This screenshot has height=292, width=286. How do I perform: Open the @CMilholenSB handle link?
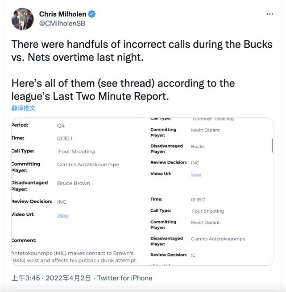coord(62,24)
